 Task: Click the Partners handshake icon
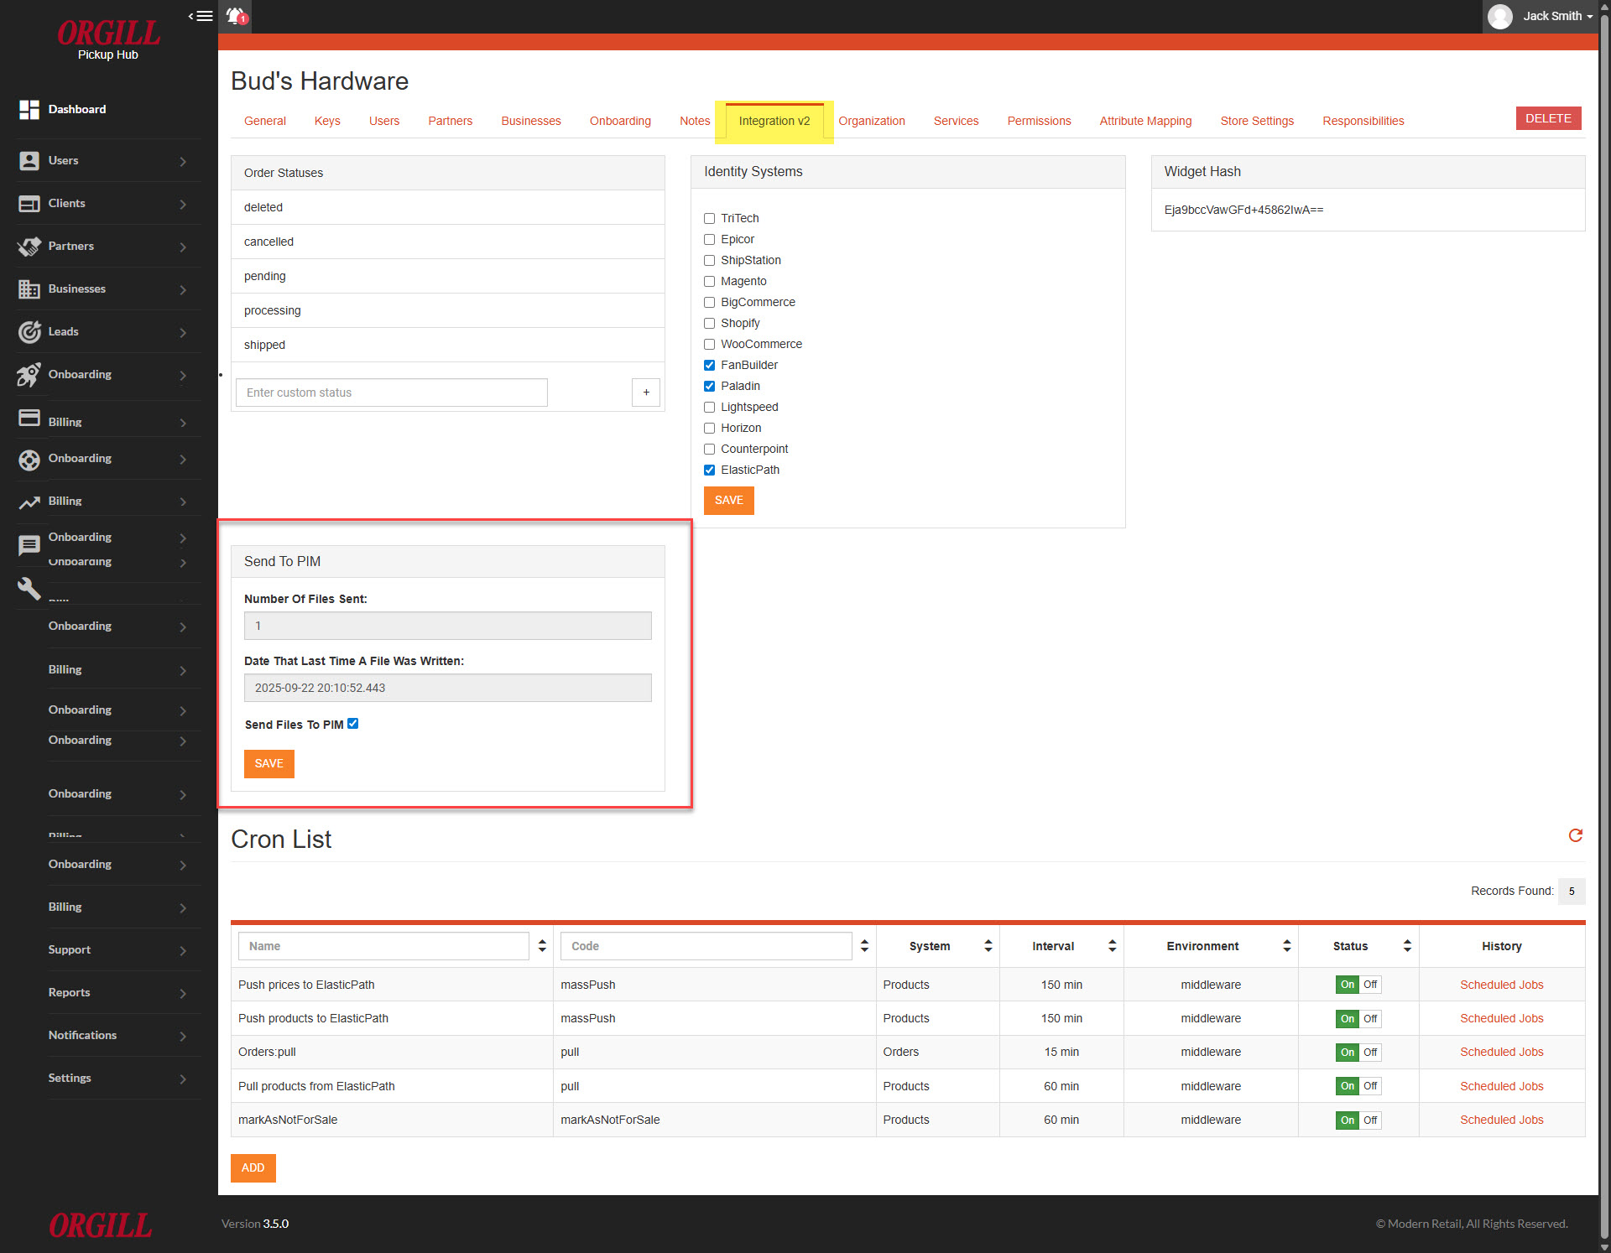tap(29, 247)
